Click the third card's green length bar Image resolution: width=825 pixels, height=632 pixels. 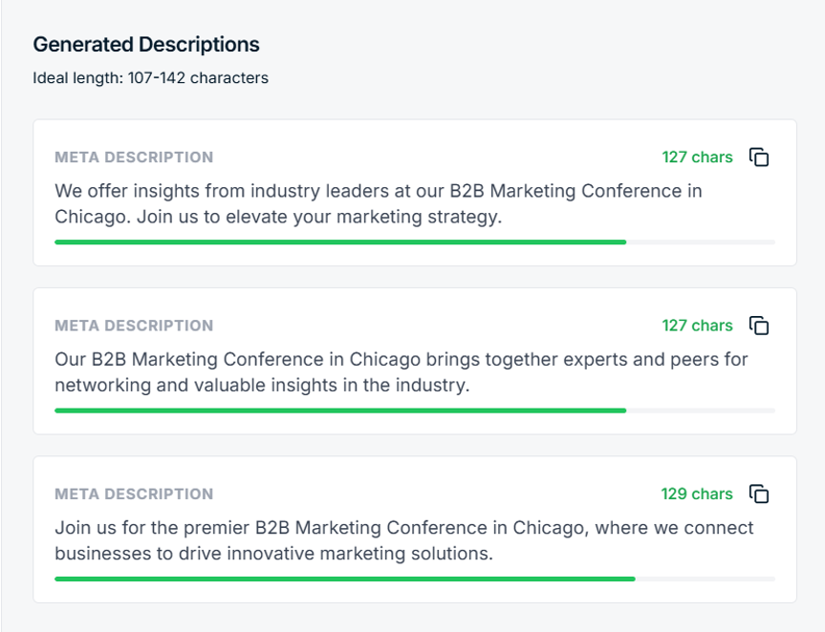[x=344, y=579]
